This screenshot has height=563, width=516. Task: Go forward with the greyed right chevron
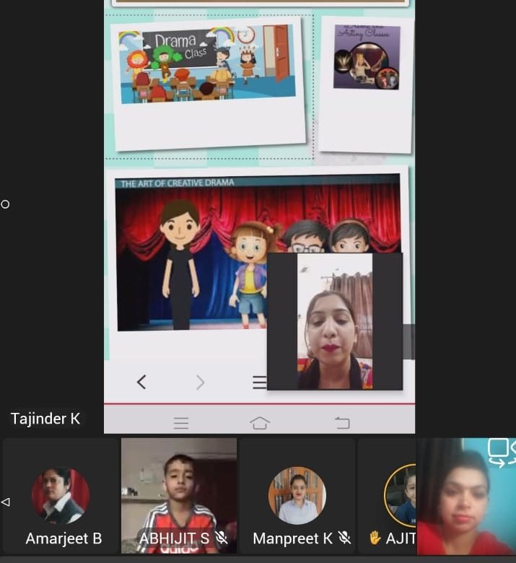(x=201, y=383)
